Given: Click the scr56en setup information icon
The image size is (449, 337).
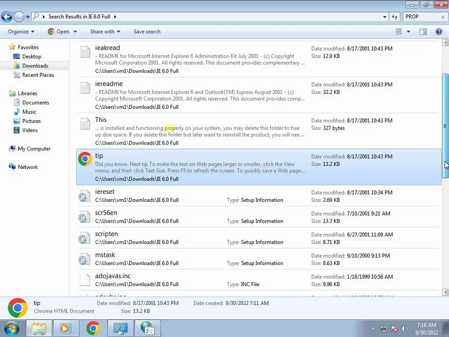Looking at the screenshot, I should (x=84, y=217).
